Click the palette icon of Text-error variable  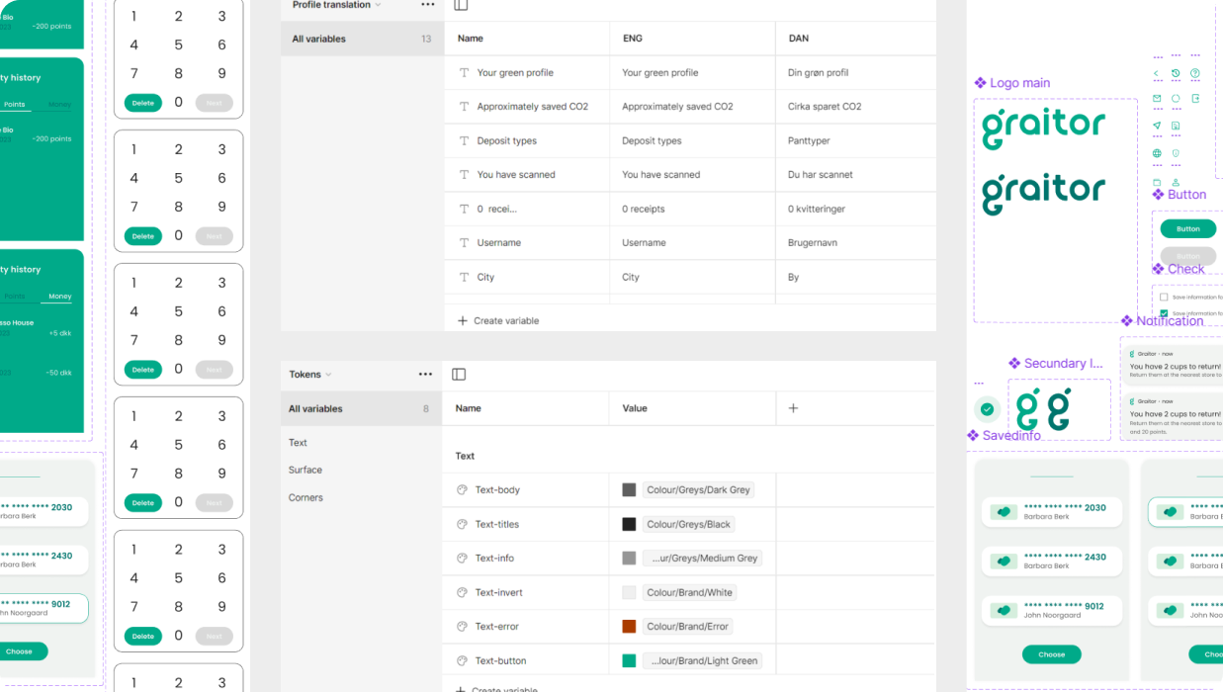tap(462, 627)
